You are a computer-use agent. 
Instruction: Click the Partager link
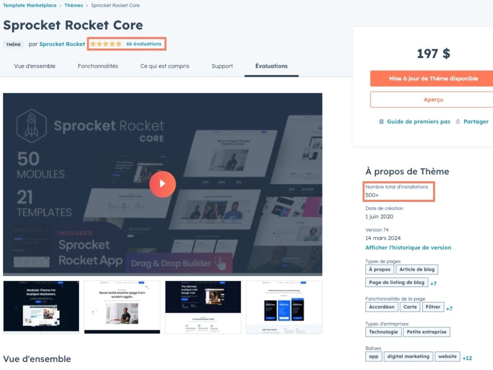pos(476,122)
